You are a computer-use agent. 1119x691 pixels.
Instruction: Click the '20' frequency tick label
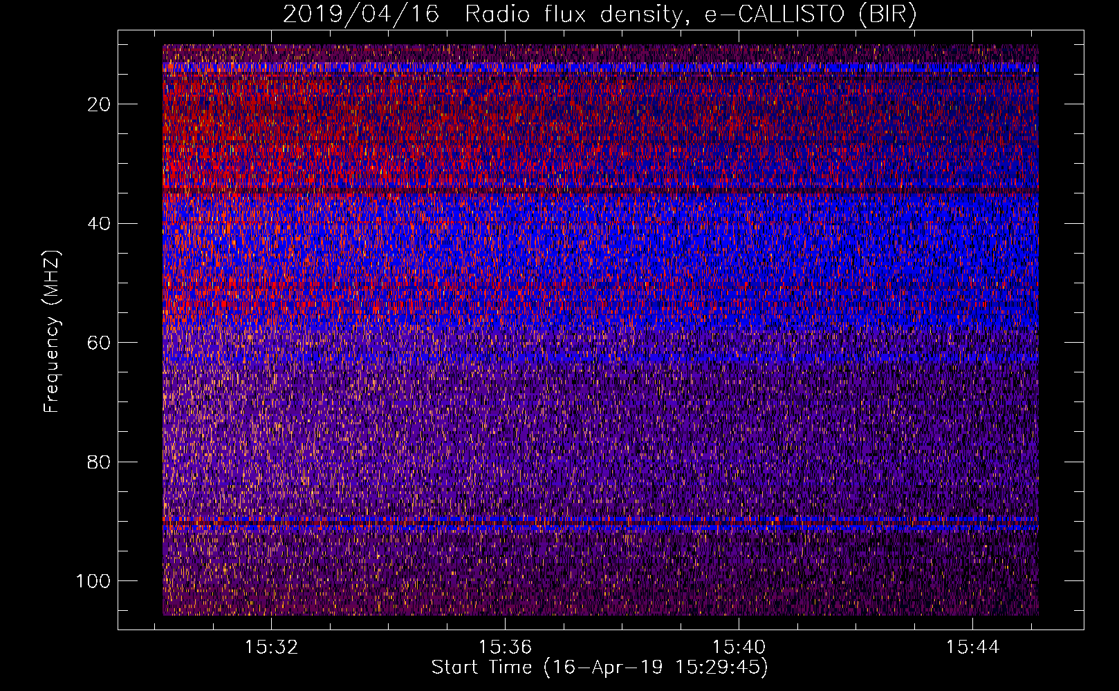click(x=99, y=104)
